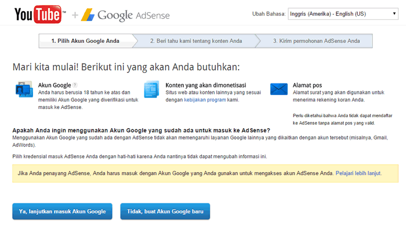Screen dimensions: 406x229
Task: Click the sentence Pilih kredensial masuk AdSense Anda
Action: click(x=140, y=157)
